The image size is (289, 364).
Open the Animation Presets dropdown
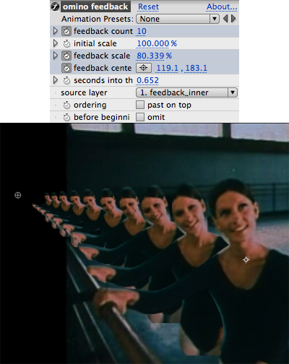coord(178,19)
